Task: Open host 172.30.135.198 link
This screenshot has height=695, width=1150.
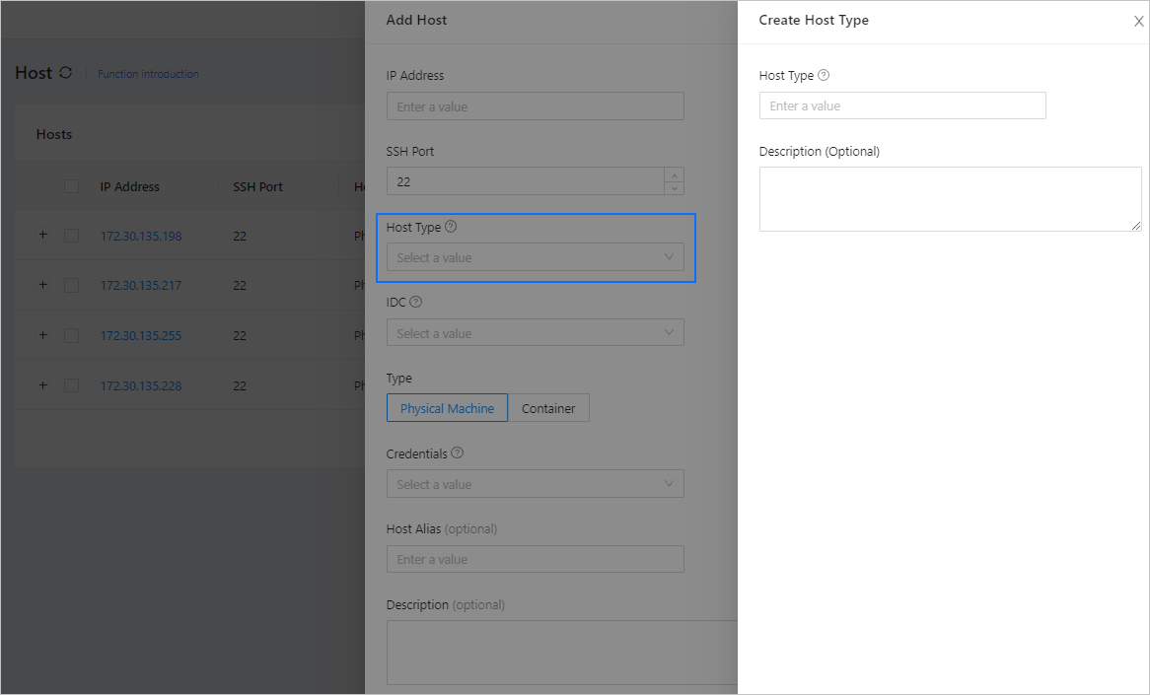Action: [141, 236]
